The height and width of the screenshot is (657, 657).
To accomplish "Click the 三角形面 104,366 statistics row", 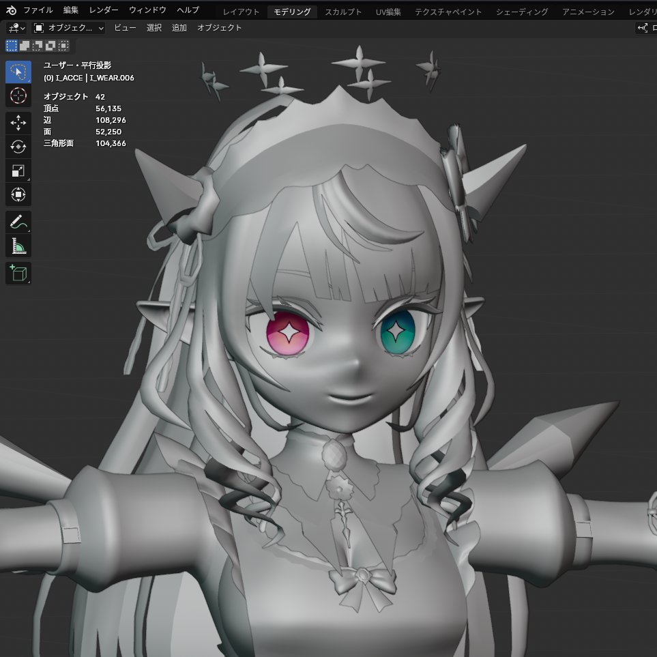I will [85, 143].
